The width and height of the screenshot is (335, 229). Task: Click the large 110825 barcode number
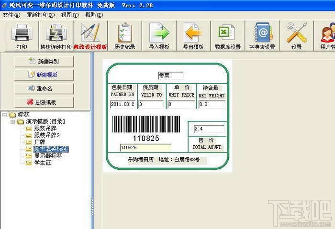click(x=146, y=139)
